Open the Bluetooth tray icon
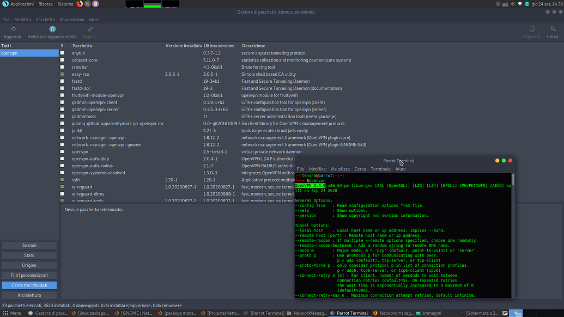This screenshot has height=317, width=564. pos(498,4)
